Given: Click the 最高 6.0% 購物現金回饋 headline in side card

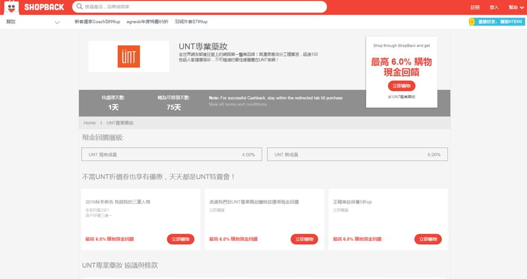Looking at the screenshot, I should (401, 67).
